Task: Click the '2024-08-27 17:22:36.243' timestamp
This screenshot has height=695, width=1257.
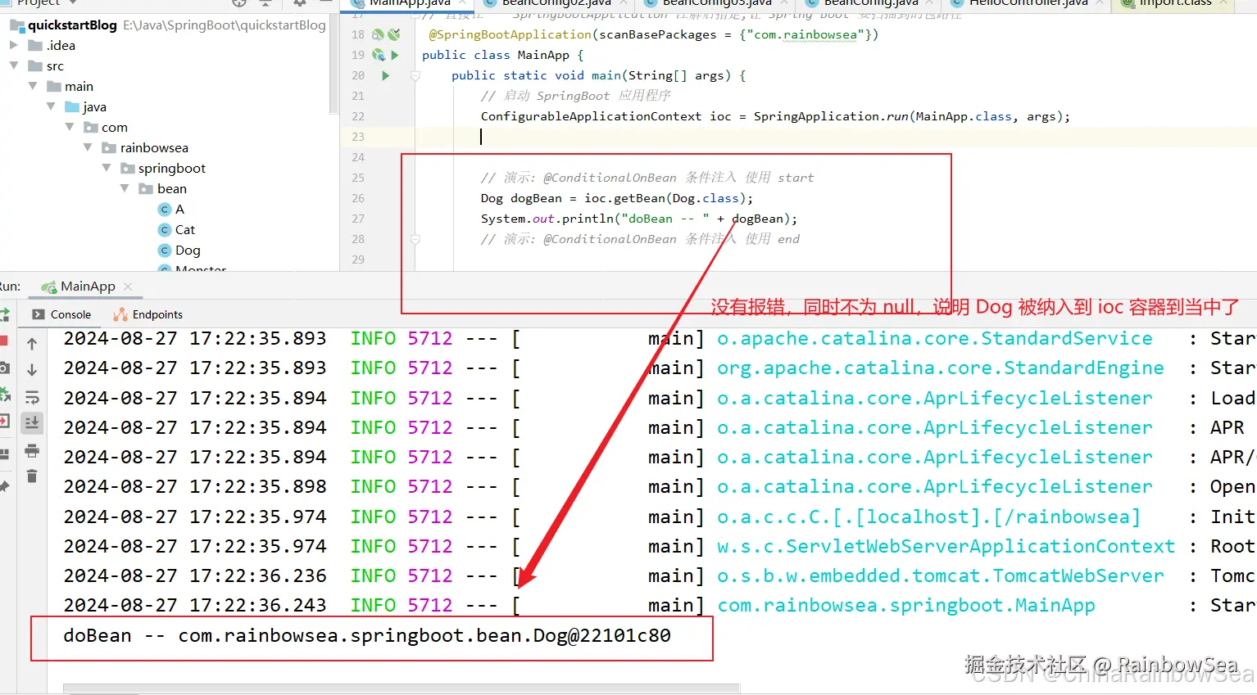Action: pos(195,606)
